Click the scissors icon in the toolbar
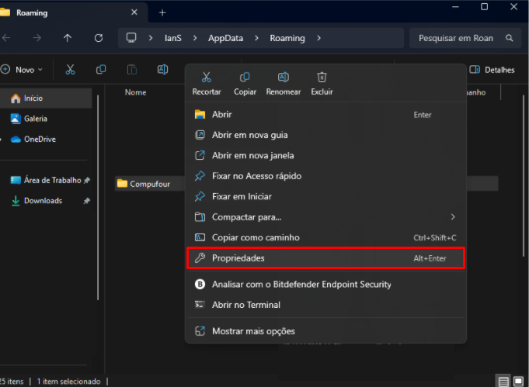The width and height of the screenshot is (529, 387). [70, 70]
